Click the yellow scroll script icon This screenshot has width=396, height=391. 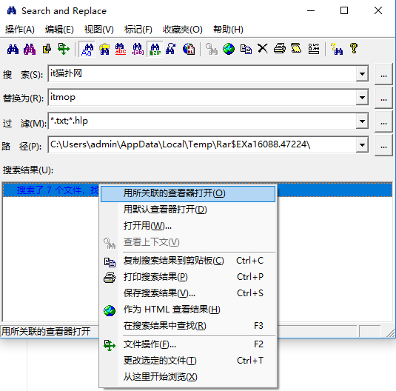(x=296, y=48)
